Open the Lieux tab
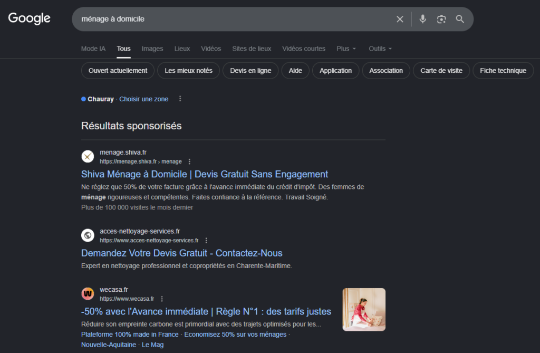The height and width of the screenshot is (353, 540). [182, 49]
